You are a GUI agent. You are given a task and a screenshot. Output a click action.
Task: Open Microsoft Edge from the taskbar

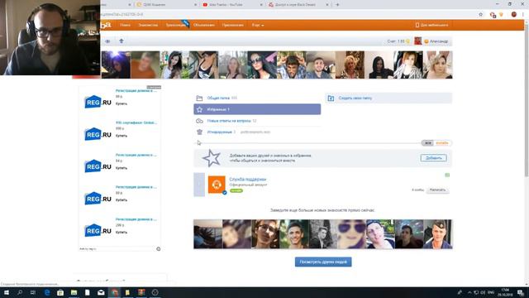point(47,292)
